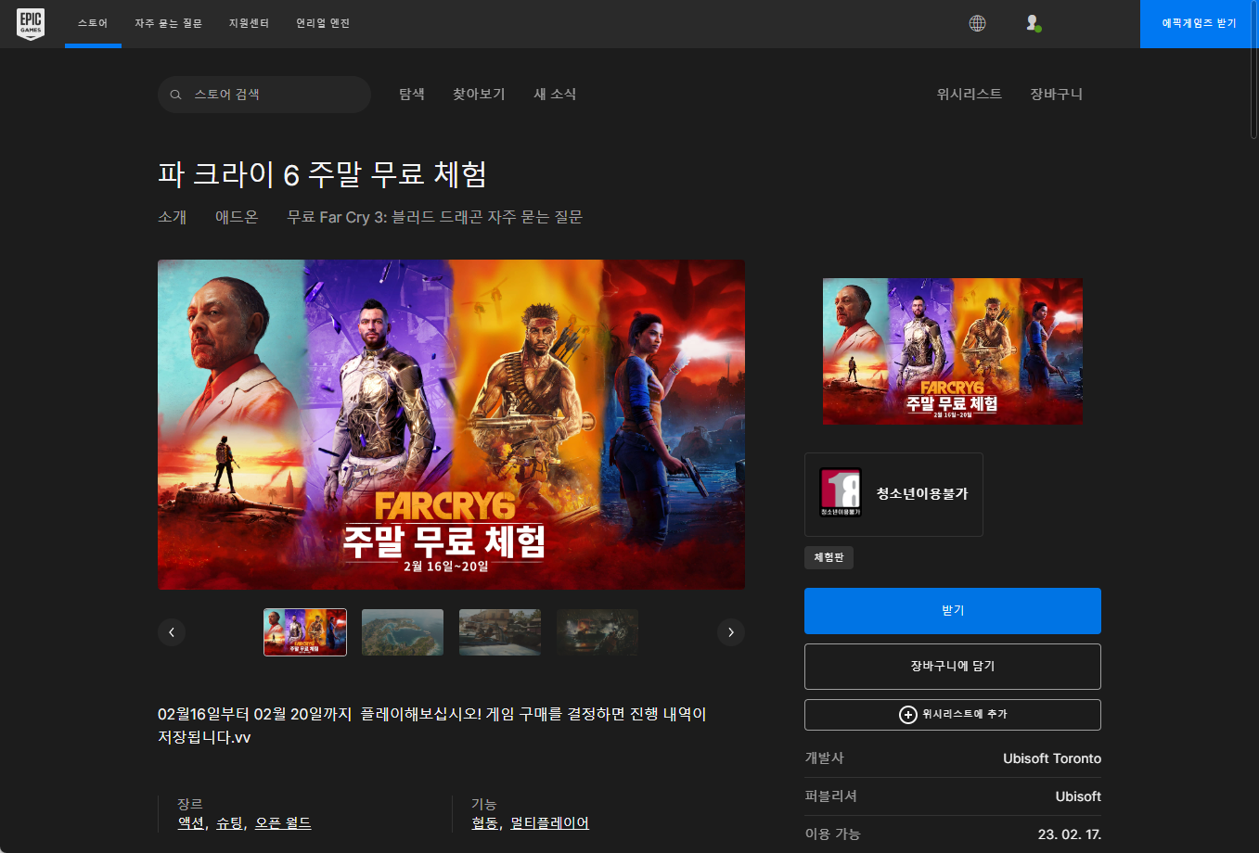
Task: Open the 무료 Far Cry 3 블러드 드래곤 FAQ tab
Action: pyautogui.click(x=435, y=217)
